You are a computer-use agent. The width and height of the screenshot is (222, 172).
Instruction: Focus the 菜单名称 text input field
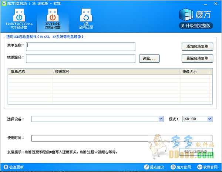click(81, 47)
